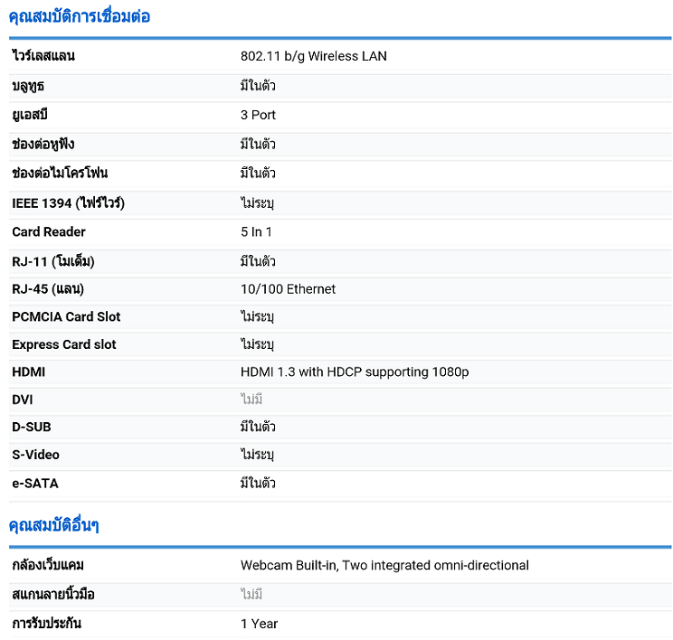Click the 1 Year warranty value
Image resolution: width=673 pixels, height=640 pixels.
click(260, 624)
